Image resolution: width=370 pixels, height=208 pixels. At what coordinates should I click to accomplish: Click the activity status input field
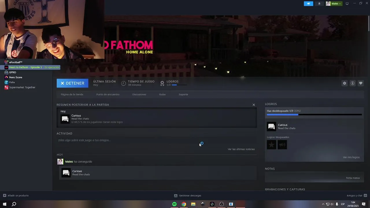point(157,140)
